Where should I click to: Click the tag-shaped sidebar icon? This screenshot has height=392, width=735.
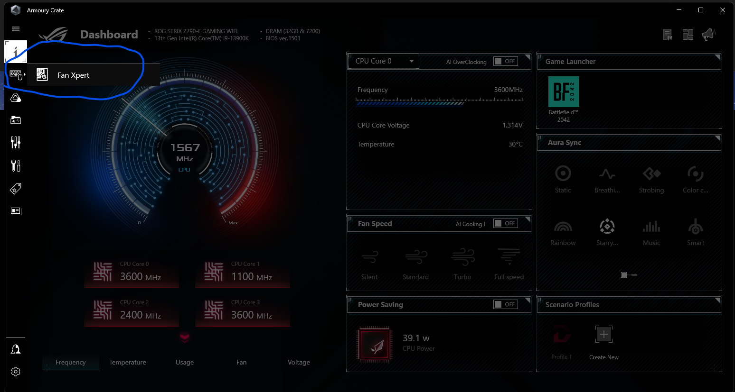(x=16, y=189)
